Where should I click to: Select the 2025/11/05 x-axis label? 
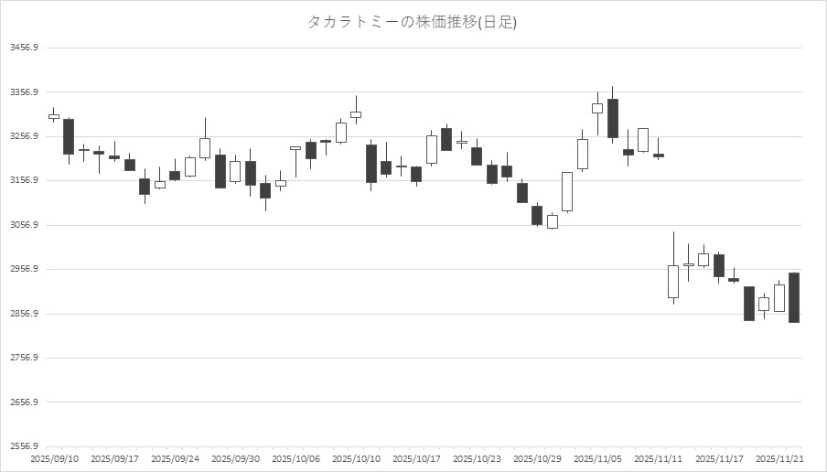coord(597,458)
